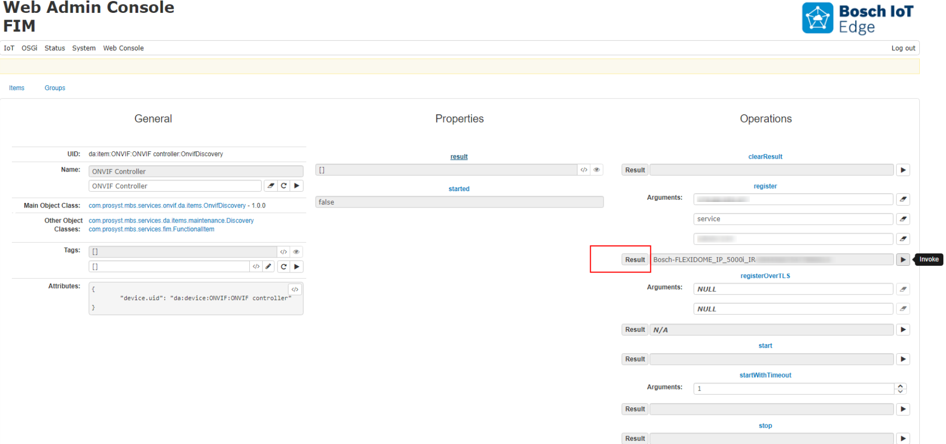
Task: Toggle eye view on result property
Action: coord(596,170)
